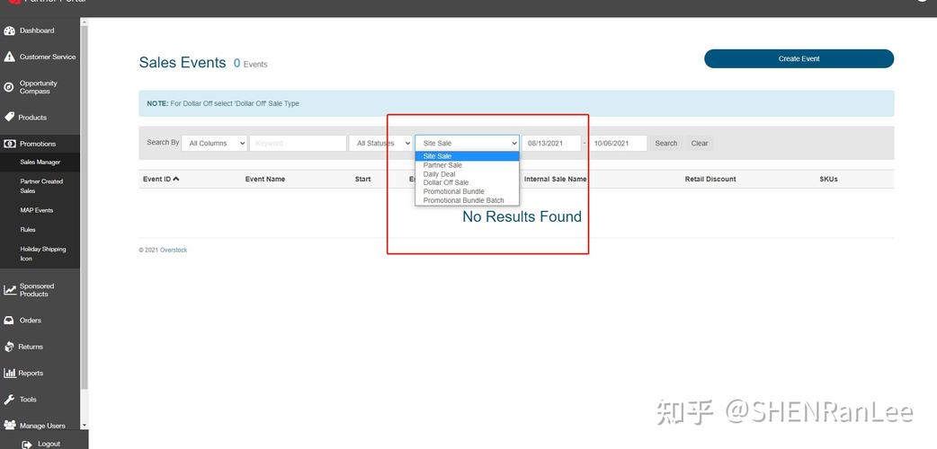
Task: Click the Retail Discount column header
Action: pyautogui.click(x=710, y=179)
